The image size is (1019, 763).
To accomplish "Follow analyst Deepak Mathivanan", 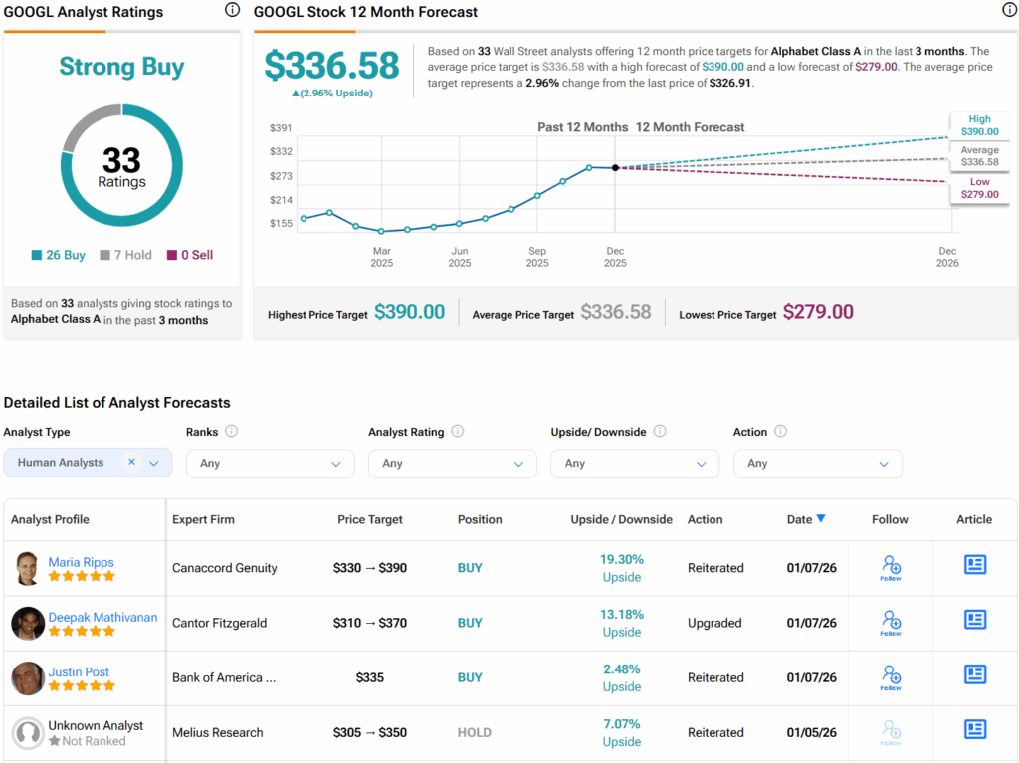I will tap(891, 622).
